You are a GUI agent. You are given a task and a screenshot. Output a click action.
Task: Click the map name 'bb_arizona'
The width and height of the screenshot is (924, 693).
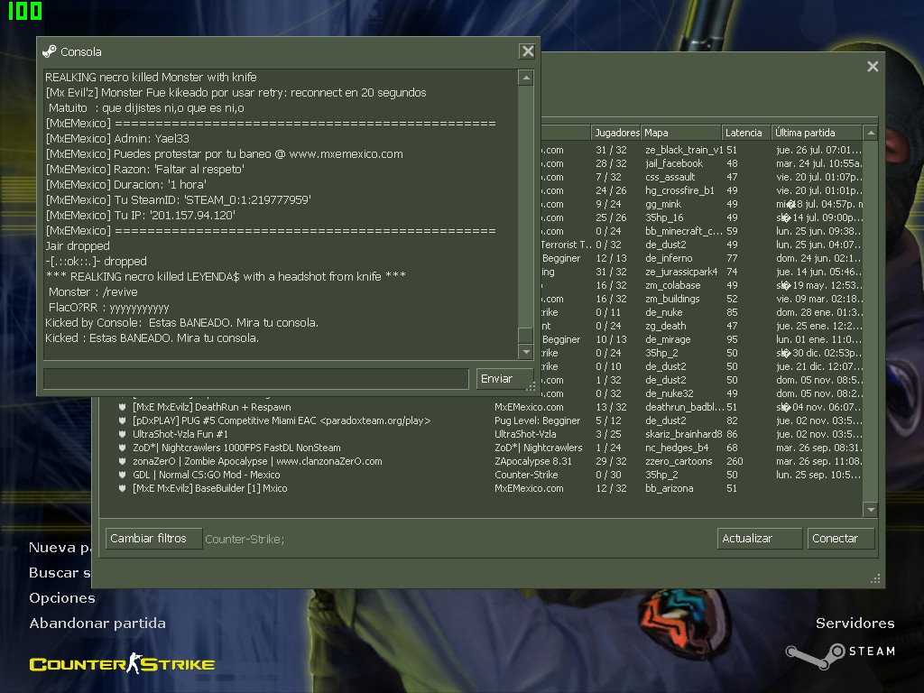(x=670, y=488)
